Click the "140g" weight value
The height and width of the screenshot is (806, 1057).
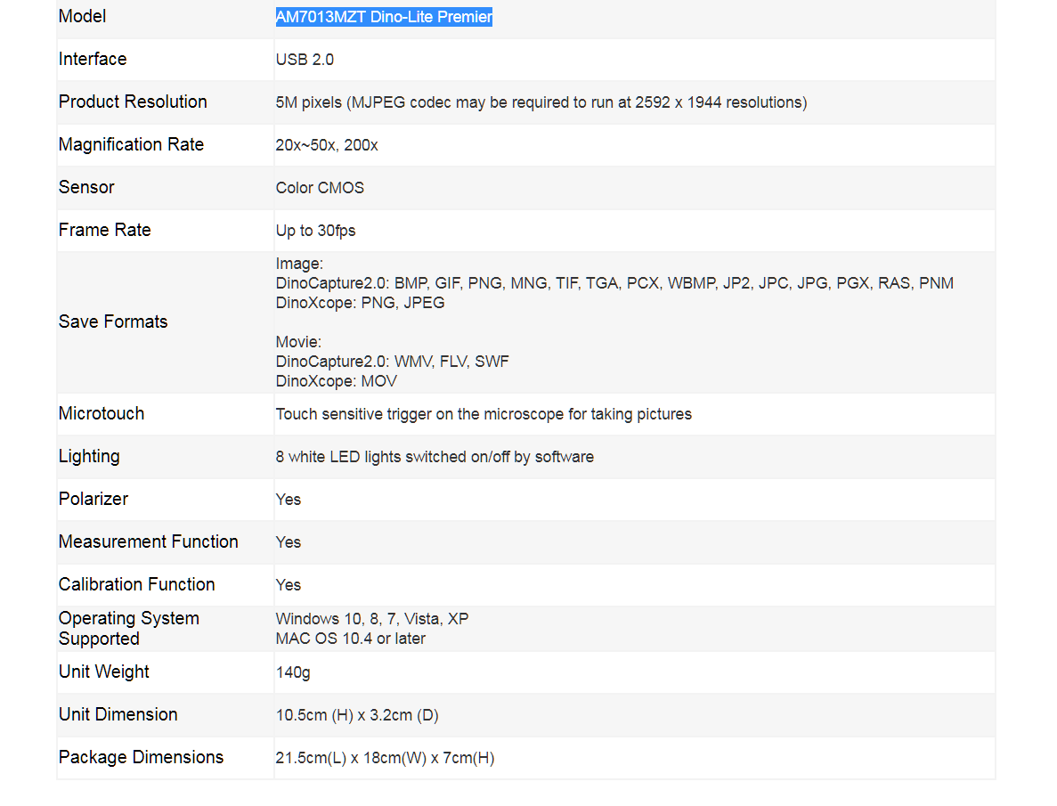(293, 672)
